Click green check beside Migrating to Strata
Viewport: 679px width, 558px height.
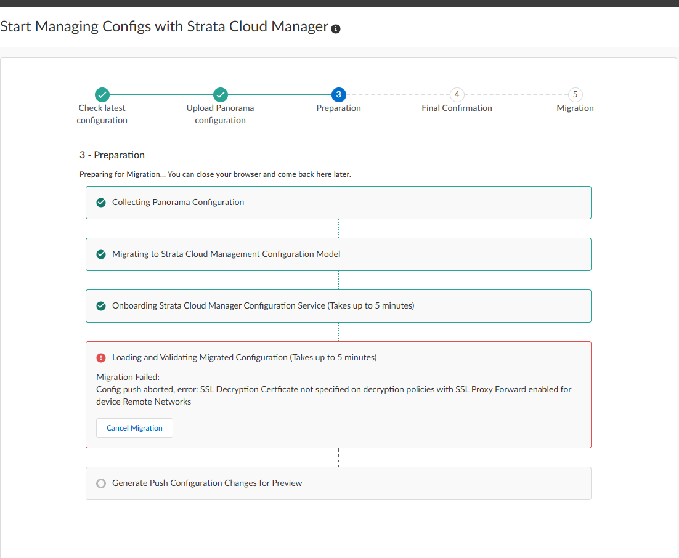point(101,254)
